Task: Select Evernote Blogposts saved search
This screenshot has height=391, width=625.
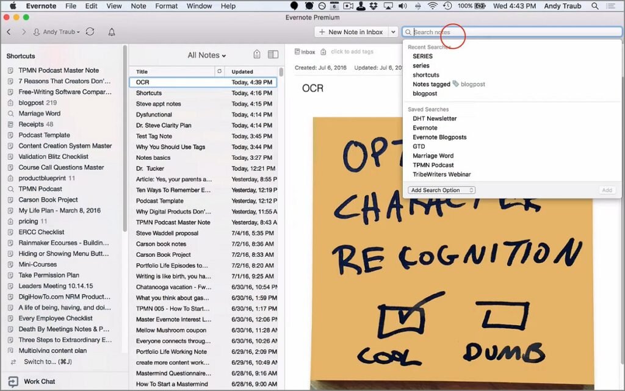Action: [439, 137]
